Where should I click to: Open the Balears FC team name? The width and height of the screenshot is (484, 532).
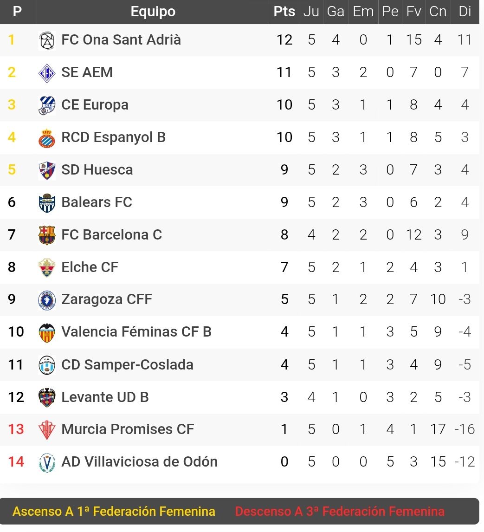point(97,202)
